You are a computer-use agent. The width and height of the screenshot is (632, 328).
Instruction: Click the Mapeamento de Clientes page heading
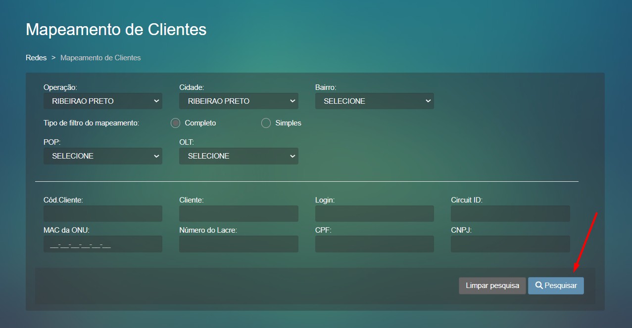tap(116, 30)
